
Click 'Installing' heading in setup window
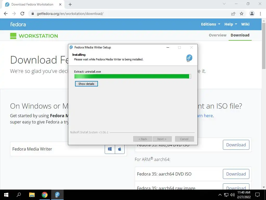pyautogui.click(x=79, y=55)
